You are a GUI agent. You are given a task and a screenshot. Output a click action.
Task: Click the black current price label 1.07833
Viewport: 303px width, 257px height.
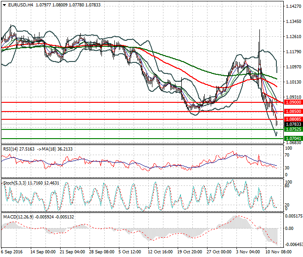point(293,124)
